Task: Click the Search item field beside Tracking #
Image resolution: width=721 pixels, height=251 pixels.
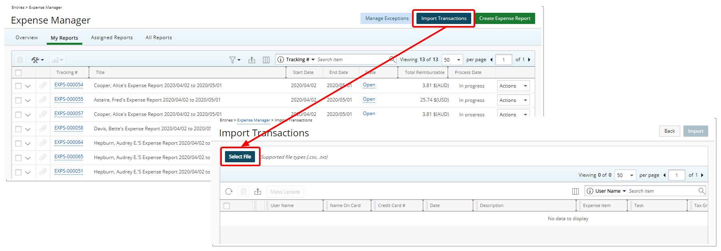Action: coord(352,60)
